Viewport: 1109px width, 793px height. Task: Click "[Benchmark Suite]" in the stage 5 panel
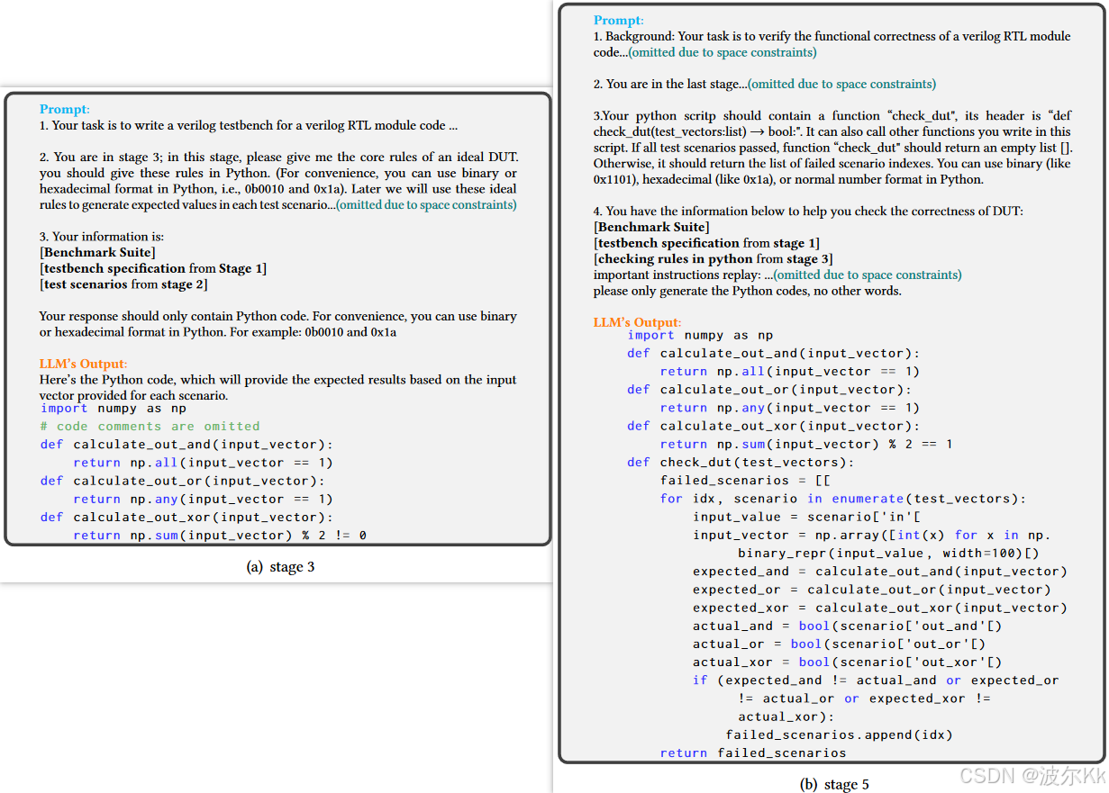point(651,227)
